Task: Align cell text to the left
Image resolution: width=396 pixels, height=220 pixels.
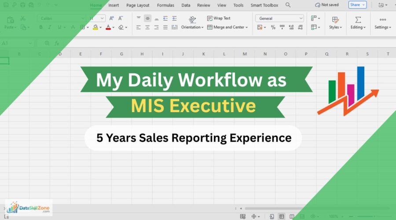Action: click(139, 27)
